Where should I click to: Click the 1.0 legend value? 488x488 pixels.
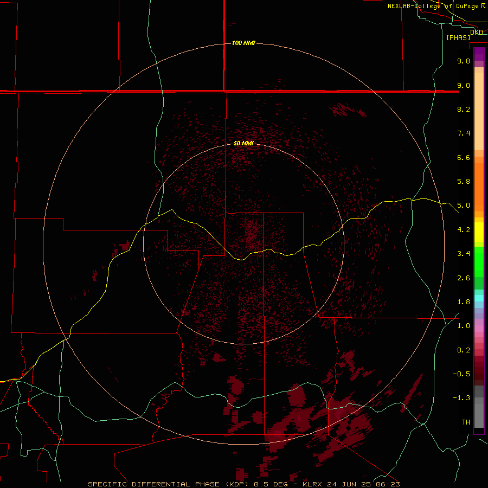pos(464,326)
